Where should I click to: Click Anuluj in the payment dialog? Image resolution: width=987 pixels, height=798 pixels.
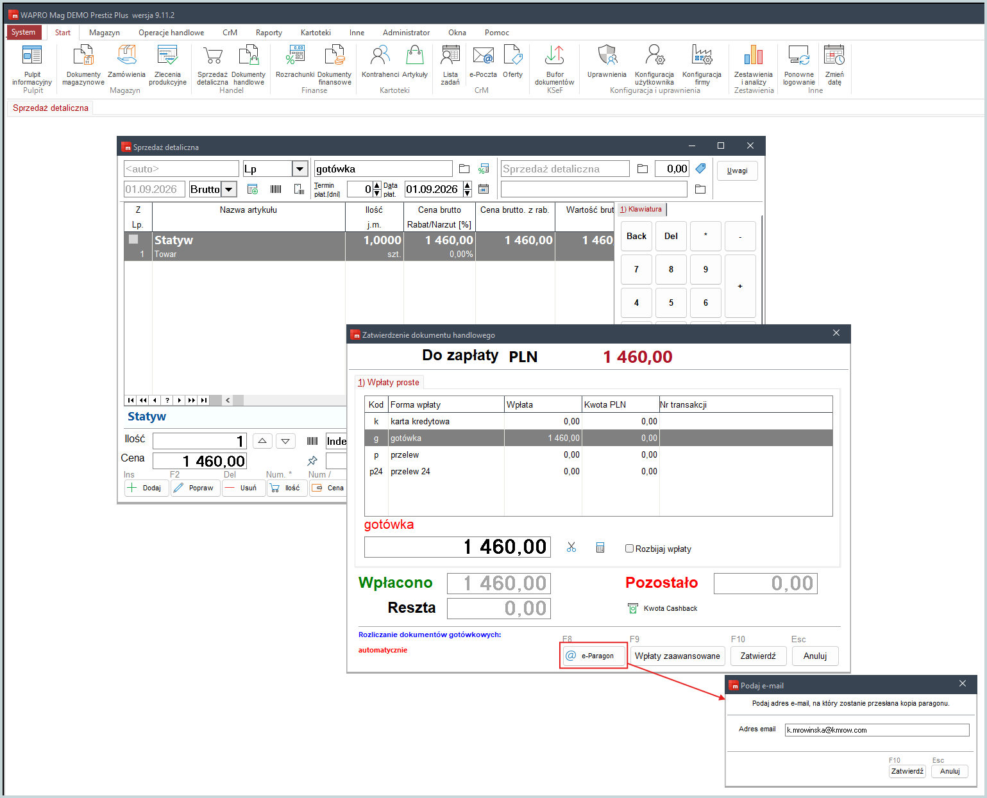coord(815,656)
